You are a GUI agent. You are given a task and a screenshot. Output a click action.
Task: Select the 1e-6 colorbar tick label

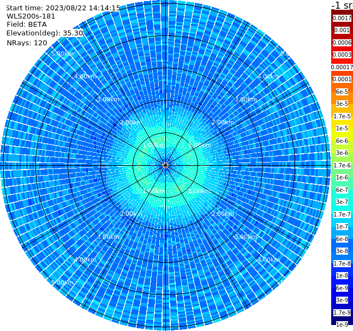click(342, 177)
